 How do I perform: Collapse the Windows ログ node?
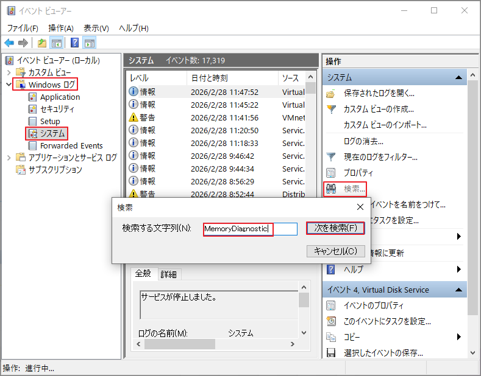9,85
